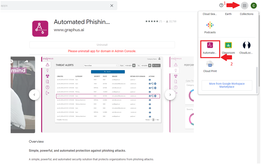Click the disabled Uninstall button
Viewport: 261px width, 164px height.
[102, 45]
